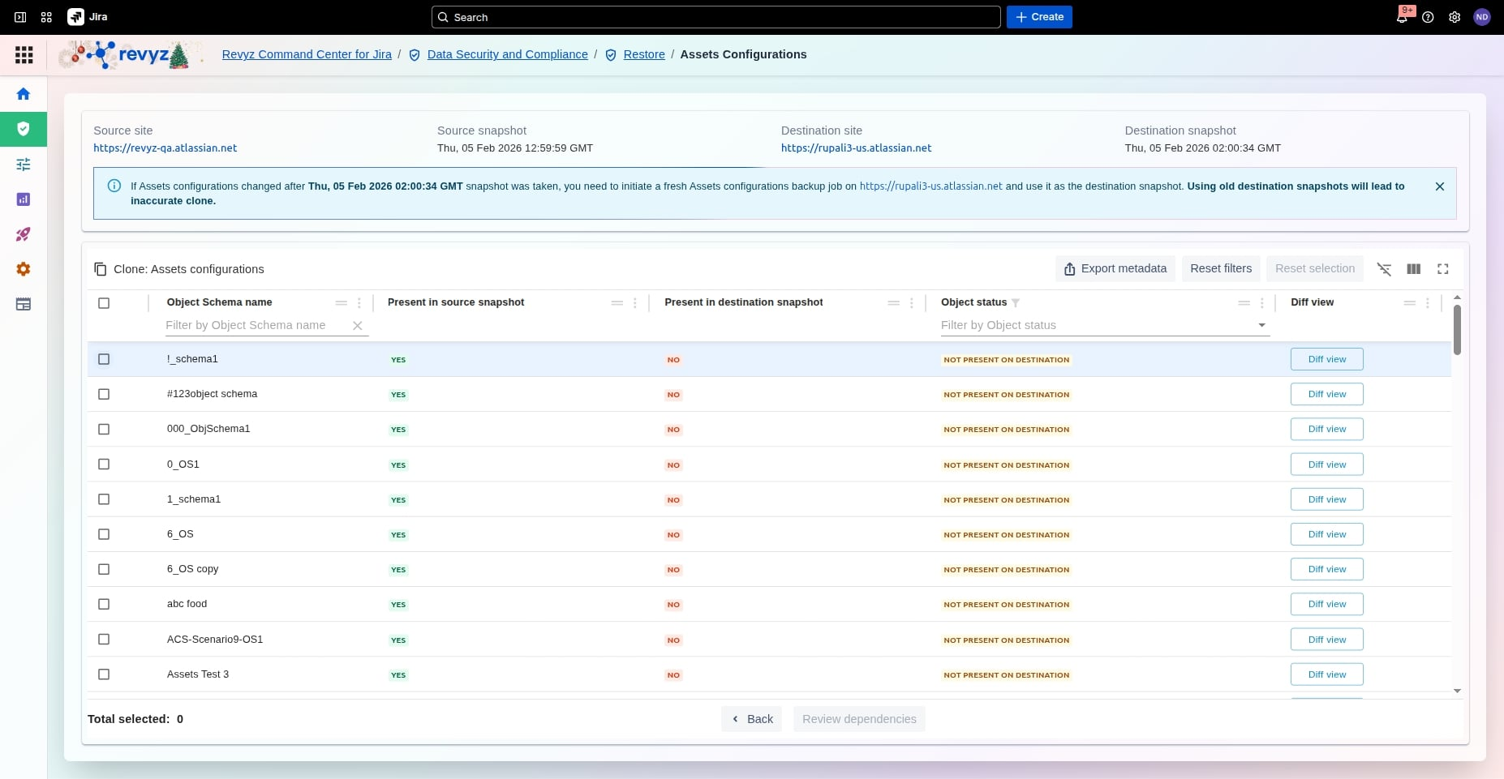Open Diff view for 6_OS copy
The height and width of the screenshot is (779, 1504).
coord(1326,569)
